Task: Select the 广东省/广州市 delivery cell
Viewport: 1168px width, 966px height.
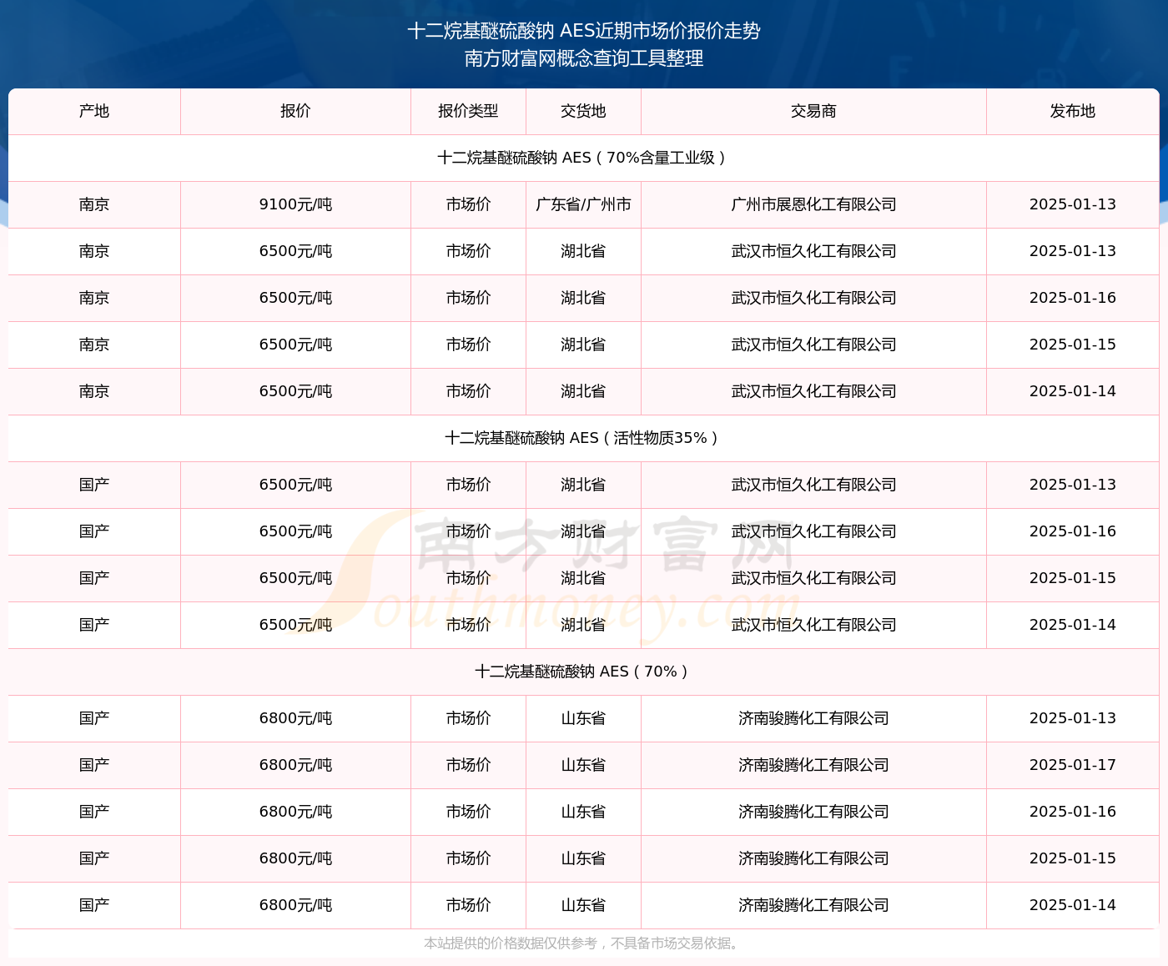Action: (x=583, y=204)
